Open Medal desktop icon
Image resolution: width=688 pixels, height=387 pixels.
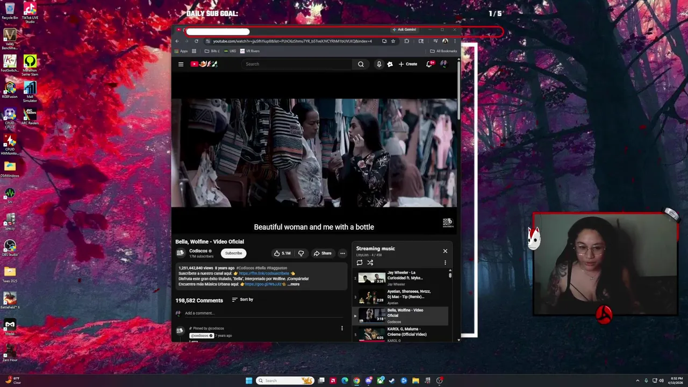[x=10, y=327]
